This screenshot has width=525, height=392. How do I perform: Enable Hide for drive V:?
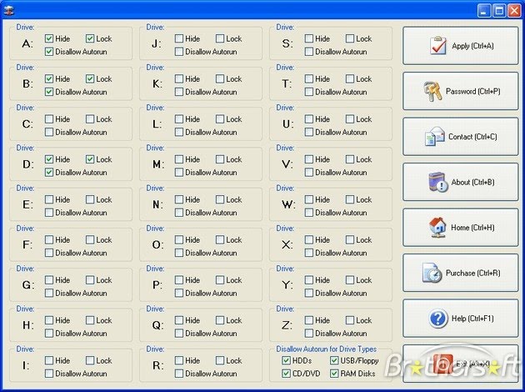pyautogui.click(x=308, y=159)
